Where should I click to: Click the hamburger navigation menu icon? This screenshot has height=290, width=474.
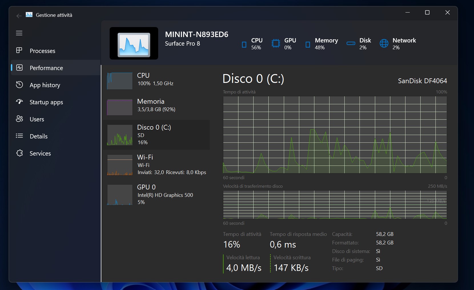(x=19, y=33)
